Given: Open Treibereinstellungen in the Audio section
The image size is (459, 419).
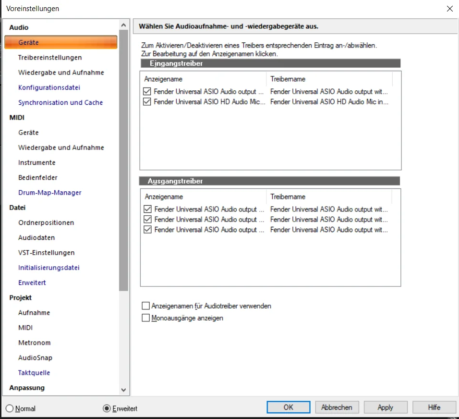Looking at the screenshot, I should click(x=50, y=58).
